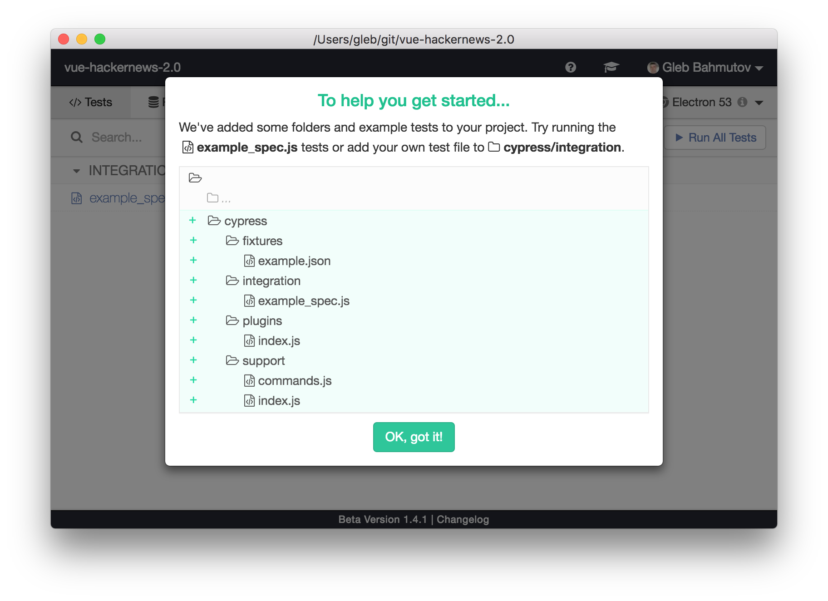Click the support folder icon
The width and height of the screenshot is (828, 601).
(x=232, y=360)
